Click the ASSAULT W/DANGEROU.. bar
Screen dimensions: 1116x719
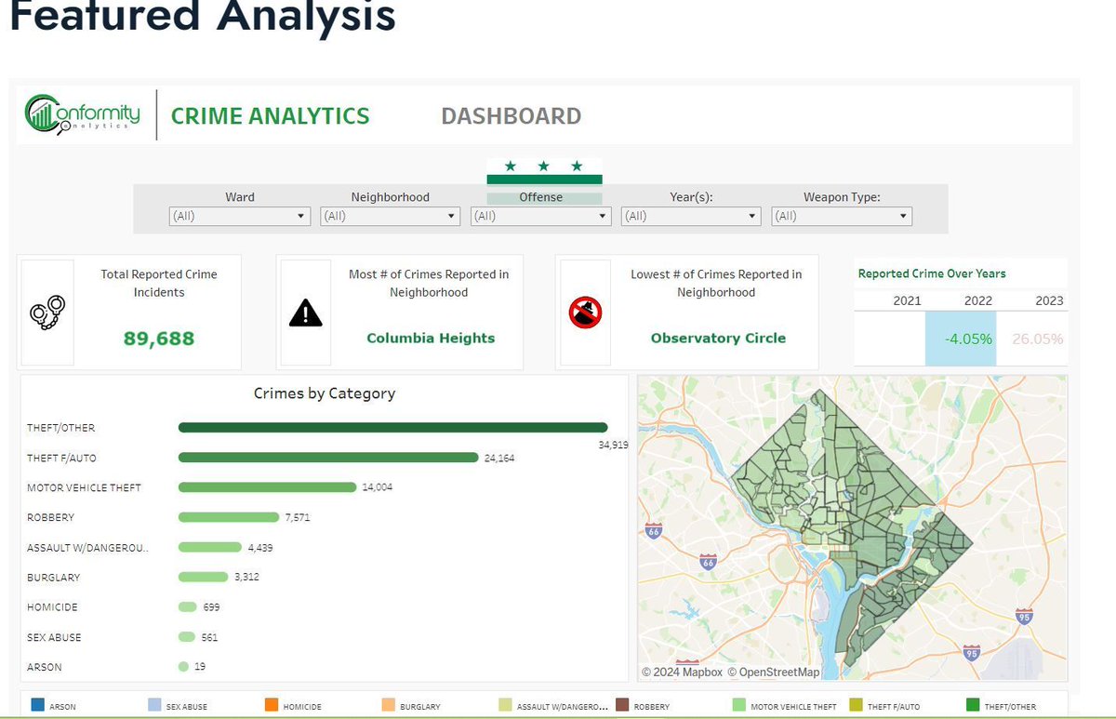[209, 548]
